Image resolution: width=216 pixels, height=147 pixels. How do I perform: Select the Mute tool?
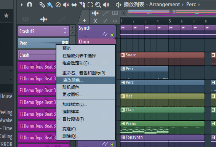(66, 5)
